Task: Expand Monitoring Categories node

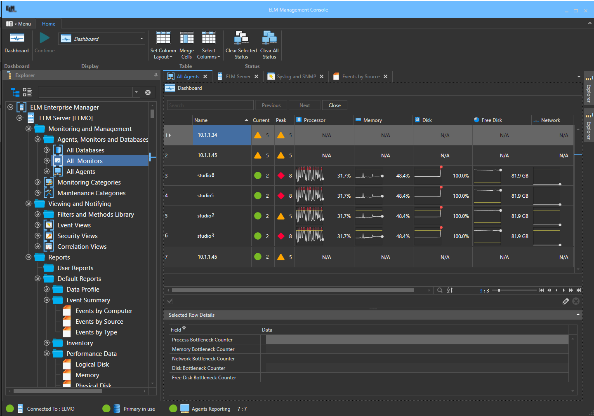Action: tap(38, 182)
